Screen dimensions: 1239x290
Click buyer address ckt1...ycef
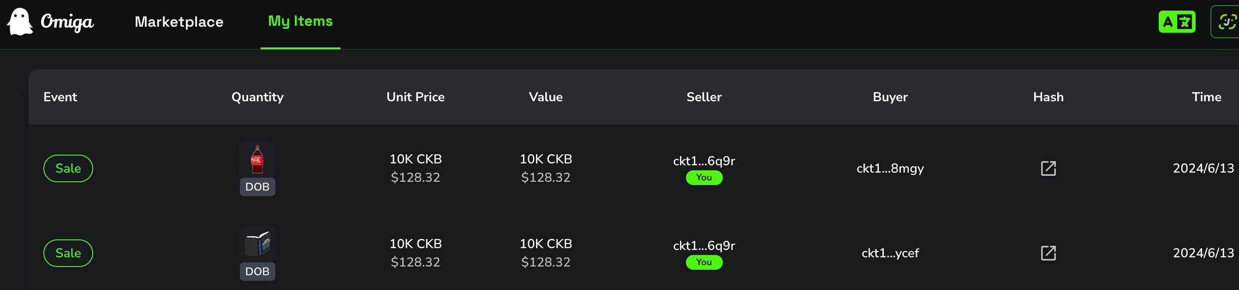point(890,253)
